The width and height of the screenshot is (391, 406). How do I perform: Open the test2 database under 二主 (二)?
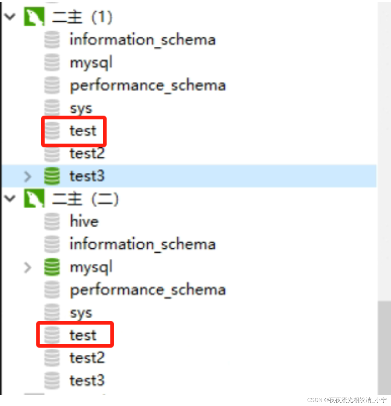(87, 358)
